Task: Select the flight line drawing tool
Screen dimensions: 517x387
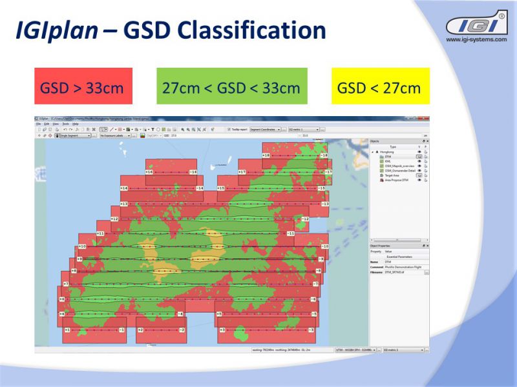Action: (111, 130)
